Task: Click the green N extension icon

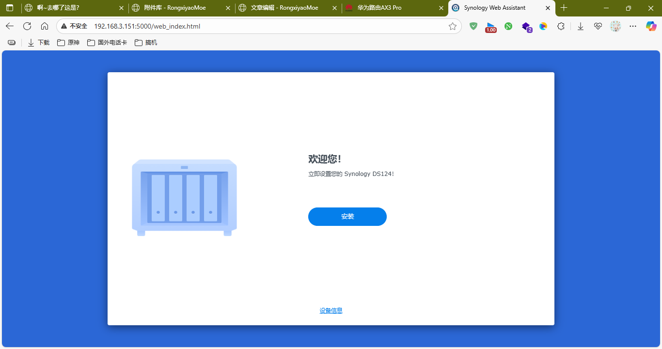Action: [x=508, y=26]
